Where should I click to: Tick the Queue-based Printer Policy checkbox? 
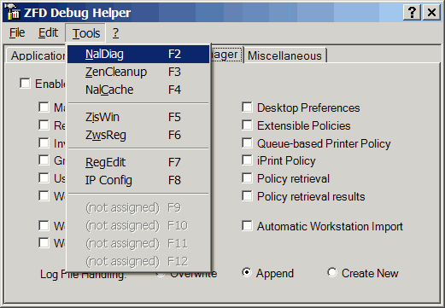click(x=247, y=142)
